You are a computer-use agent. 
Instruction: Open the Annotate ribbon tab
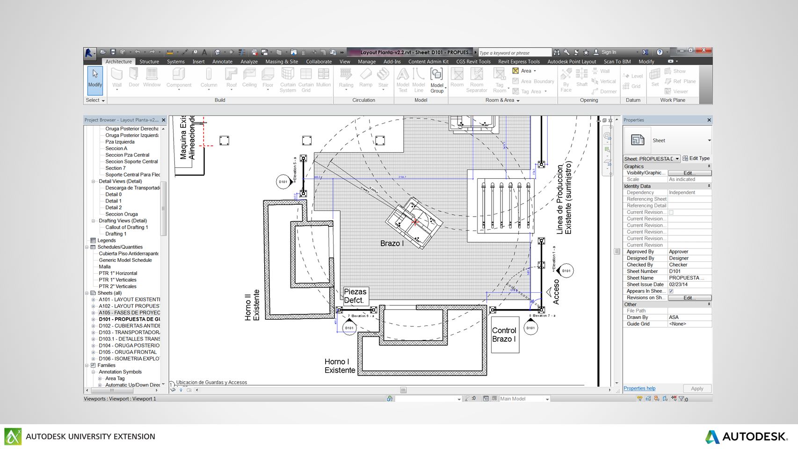222,62
